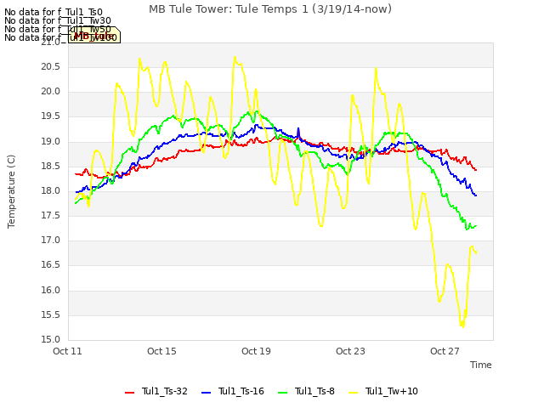Viewport: 544px width, 408px height.
Task: Click the Oct 11 x-axis tick label
Action: [x=67, y=351]
